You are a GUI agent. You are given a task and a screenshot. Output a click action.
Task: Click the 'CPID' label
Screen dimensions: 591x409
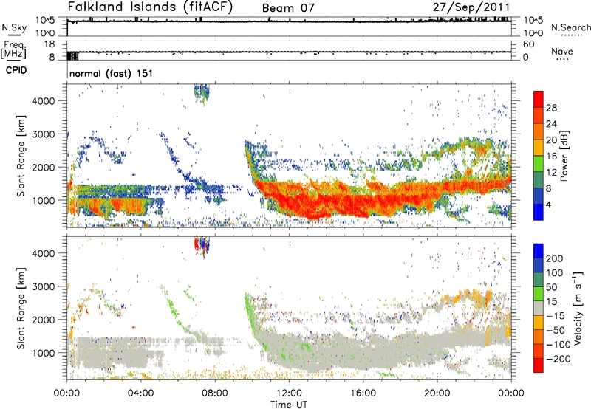(x=16, y=70)
